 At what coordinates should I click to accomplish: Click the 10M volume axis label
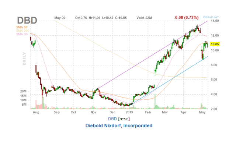coord(23,100)
